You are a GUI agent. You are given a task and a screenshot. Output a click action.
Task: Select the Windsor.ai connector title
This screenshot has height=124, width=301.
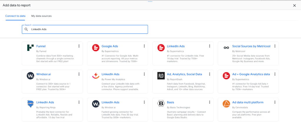coord(44,74)
